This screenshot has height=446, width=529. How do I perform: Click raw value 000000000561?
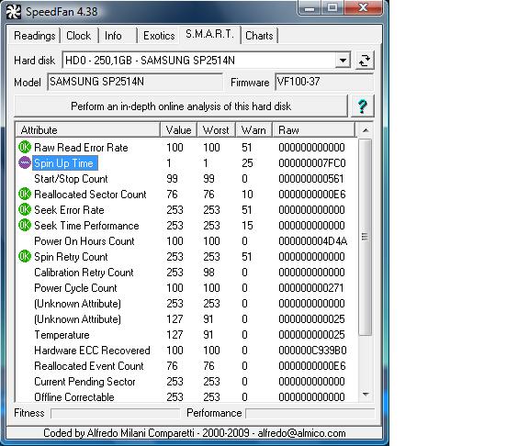[x=311, y=179]
